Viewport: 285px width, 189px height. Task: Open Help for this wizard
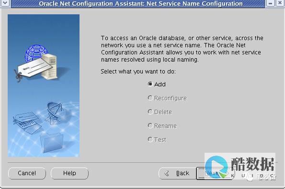pos(69,173)
